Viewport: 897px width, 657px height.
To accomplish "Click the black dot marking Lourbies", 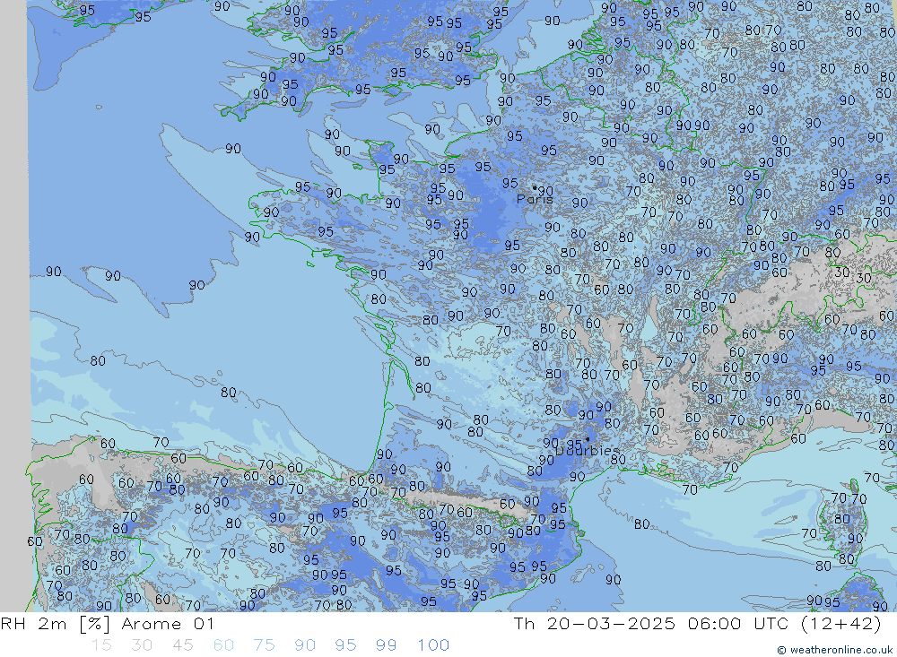I will pos(588,440).
